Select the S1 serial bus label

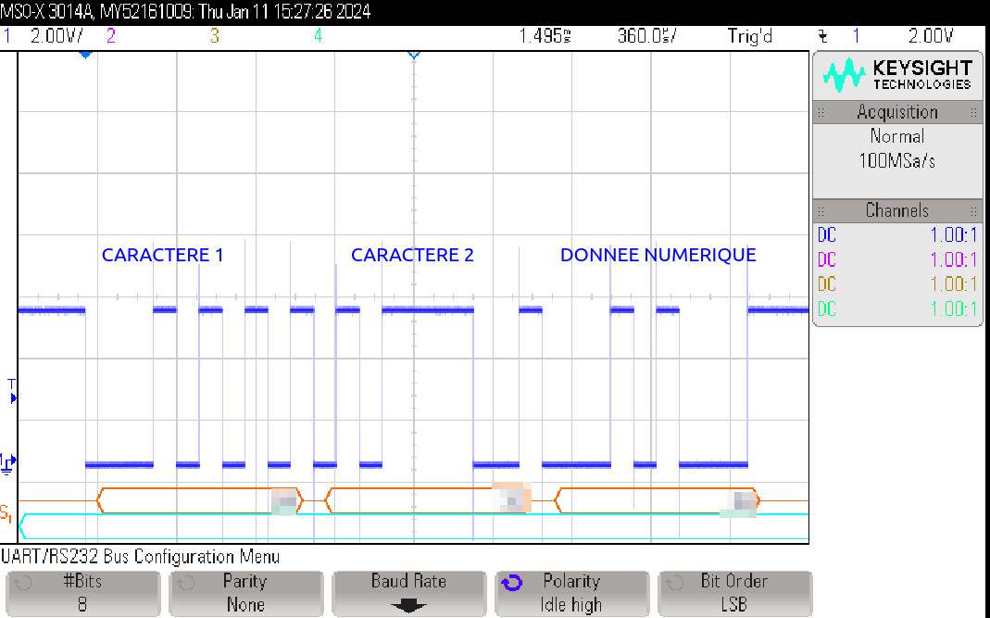[6, 512]
